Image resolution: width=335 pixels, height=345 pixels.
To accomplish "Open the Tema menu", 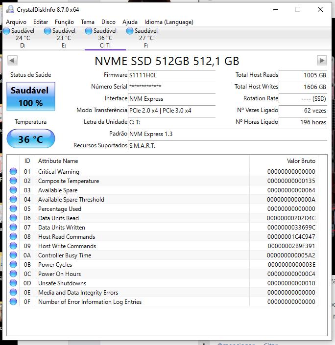I will click(x=88, y=22).
